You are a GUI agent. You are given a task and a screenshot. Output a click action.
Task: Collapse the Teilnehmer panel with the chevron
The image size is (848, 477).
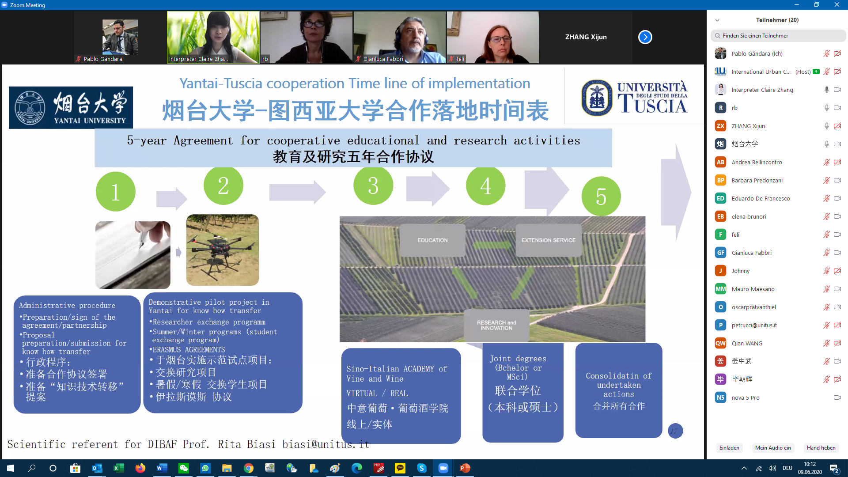[x=717, y=20]
